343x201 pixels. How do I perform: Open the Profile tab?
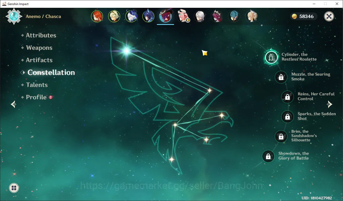click(36, 97)
